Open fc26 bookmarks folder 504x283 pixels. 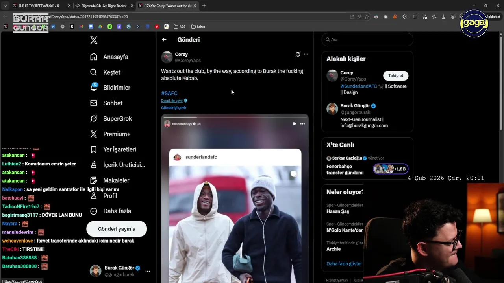point(180,27)
